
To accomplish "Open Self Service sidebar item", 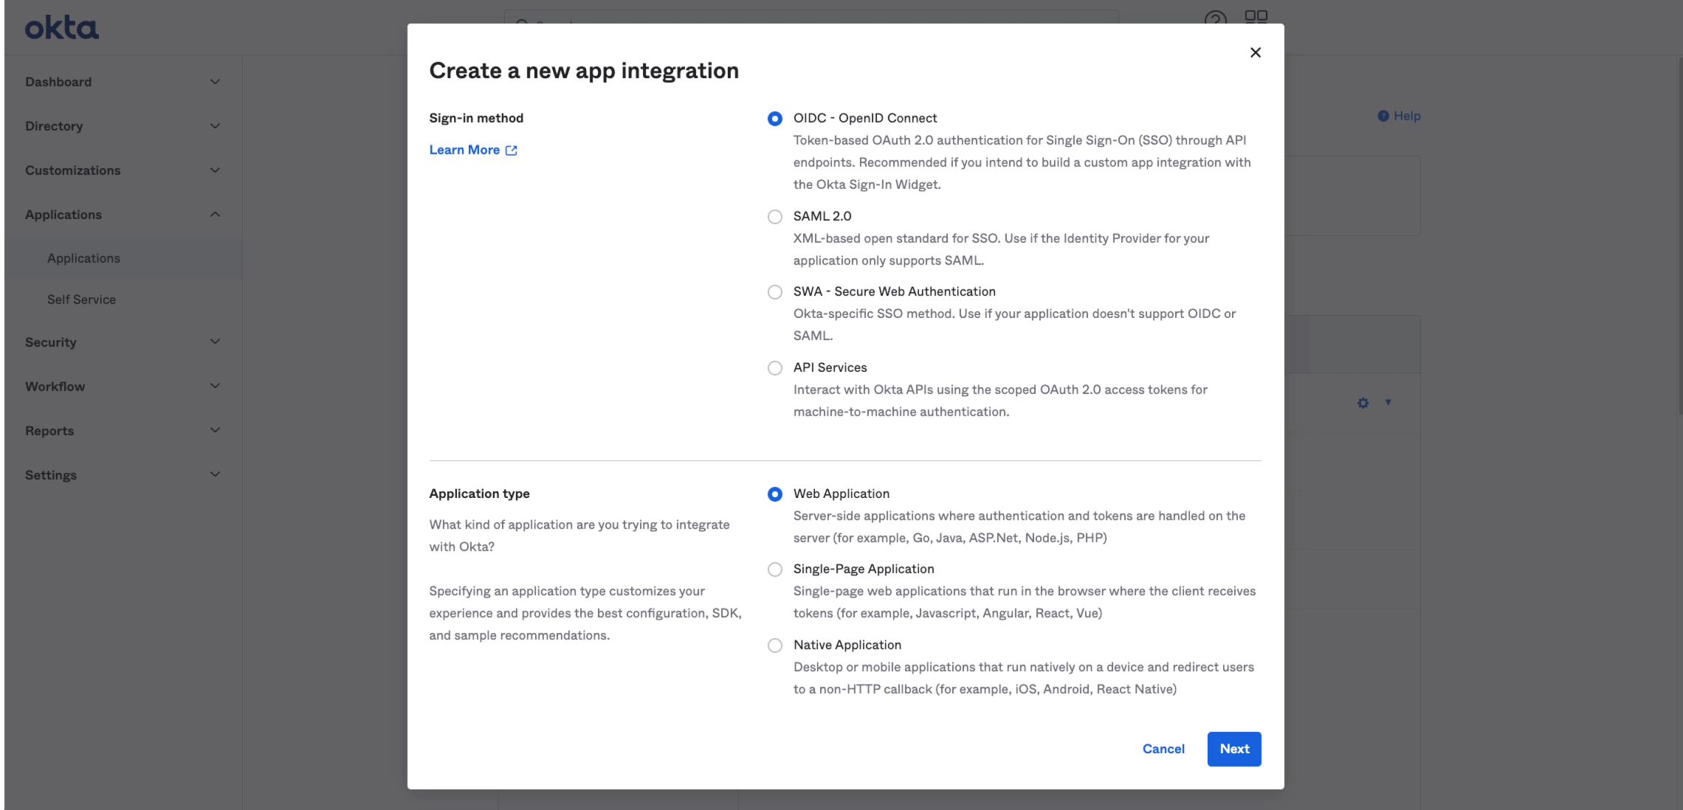I will [81, 300].
